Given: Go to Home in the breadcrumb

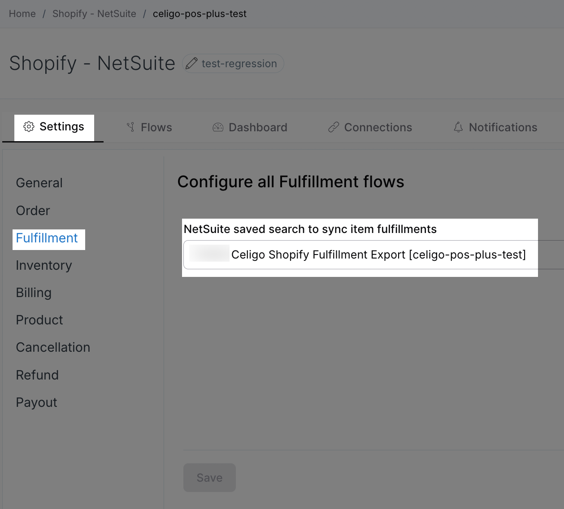Looking at the screenshot, I should coord(22,14).
